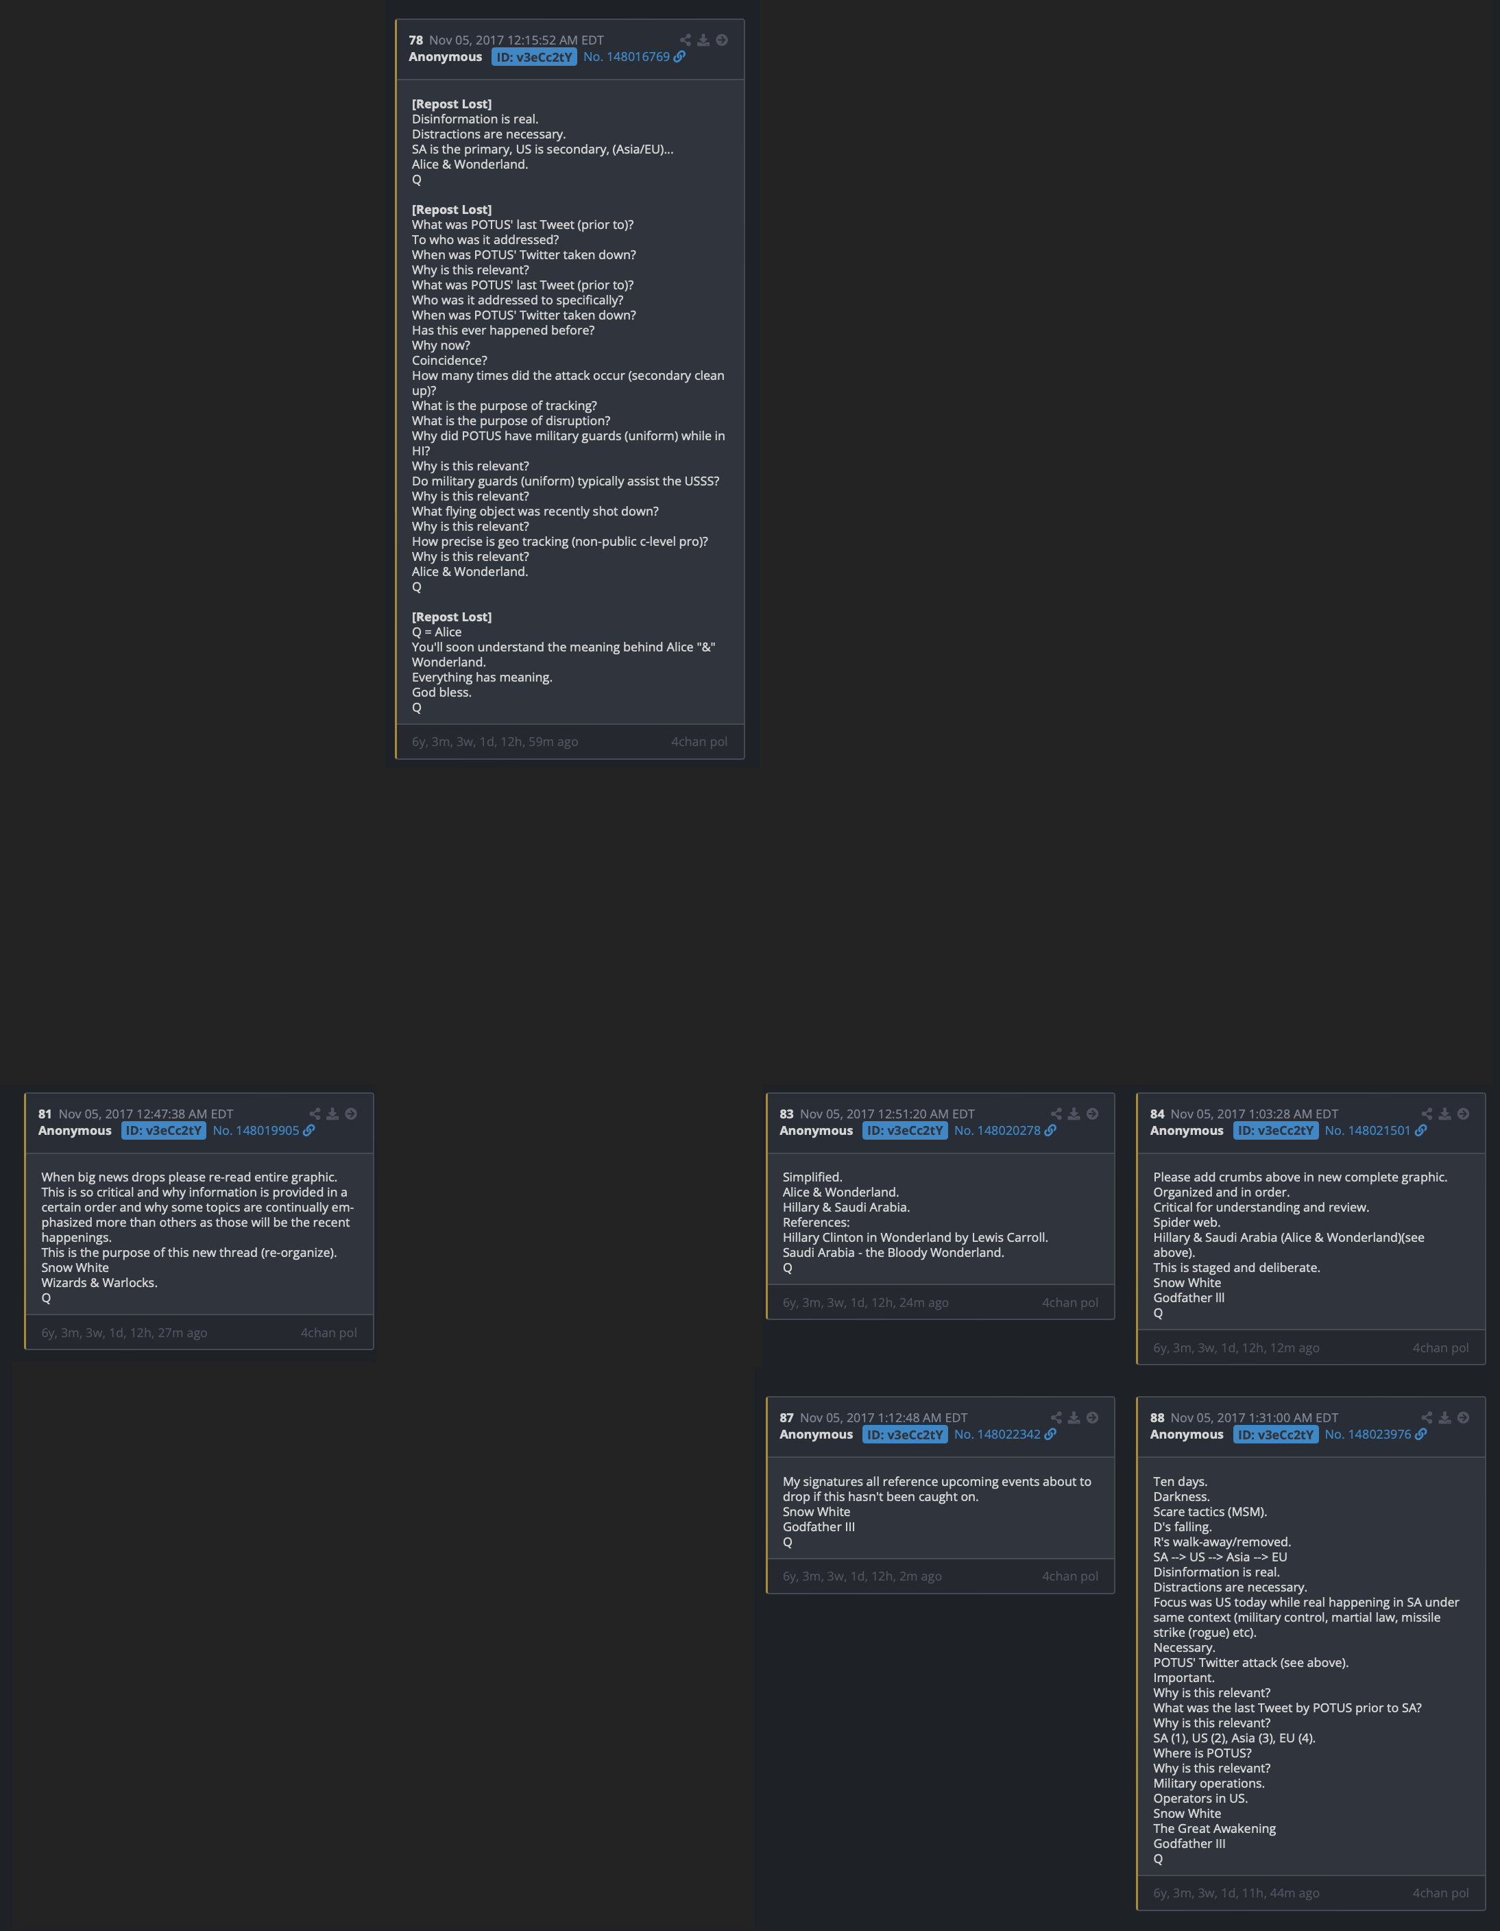This screenshot has width=1500, height=1931.
Task: Click the timestamp Nov 05, 2017 12:51:20 AM EDT
Action: pyautogui.click(x=887, y=1115)
